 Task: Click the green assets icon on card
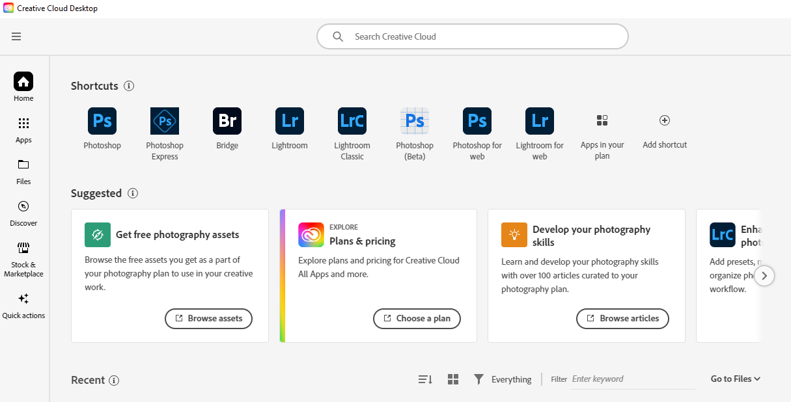tap(98, 235)
